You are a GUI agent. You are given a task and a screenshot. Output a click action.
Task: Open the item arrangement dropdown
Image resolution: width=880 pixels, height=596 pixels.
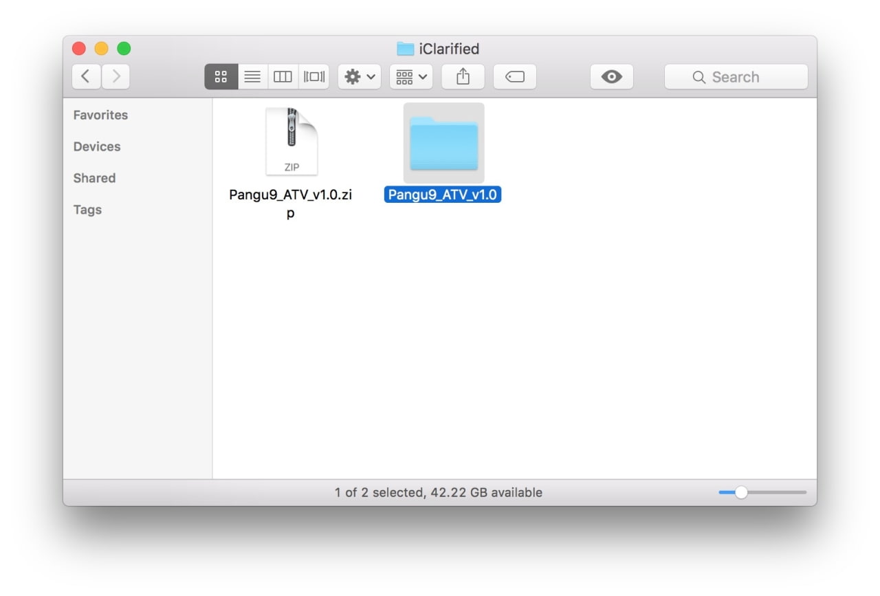pyautogui.click(x=411, y=77)
